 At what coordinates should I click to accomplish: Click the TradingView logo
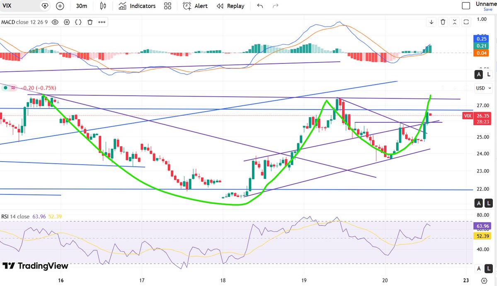(35, 266)
